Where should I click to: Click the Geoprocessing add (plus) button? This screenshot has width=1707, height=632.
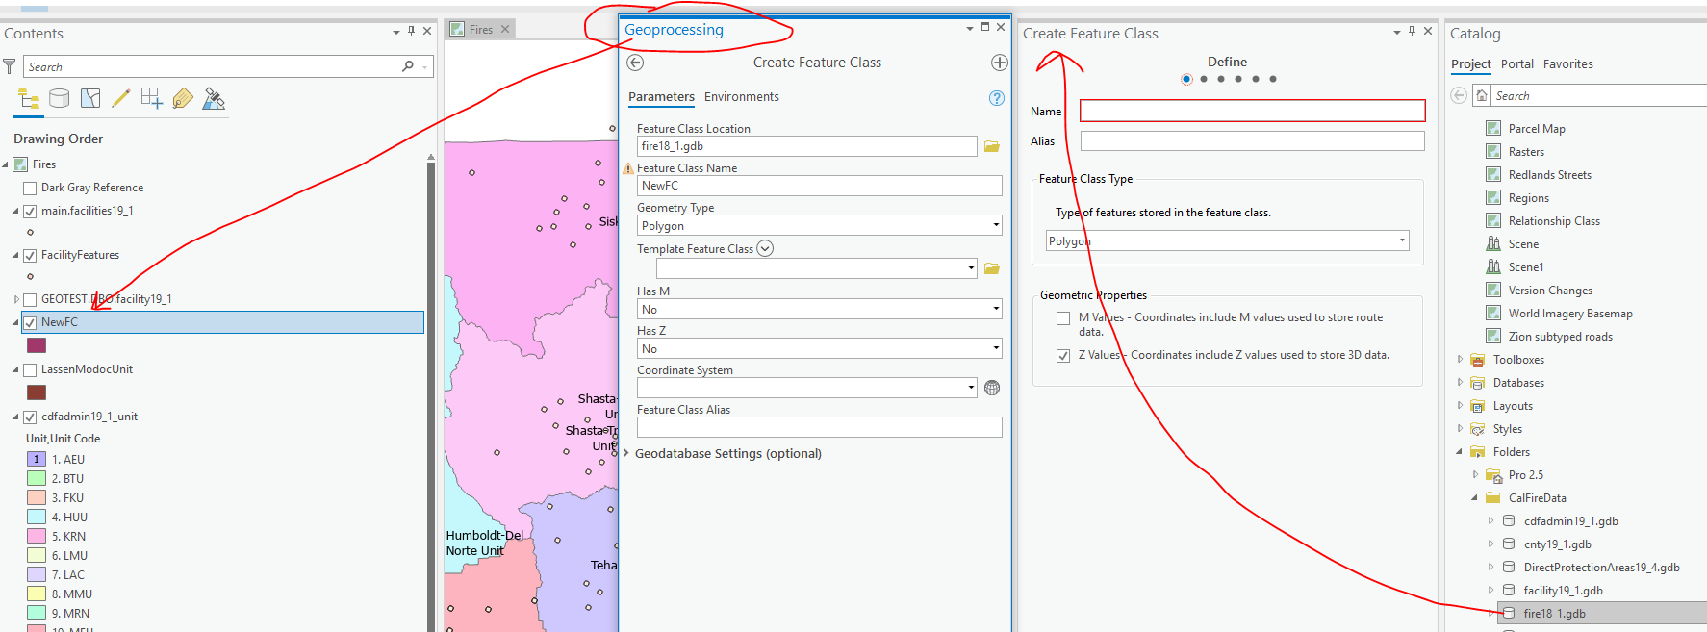coord(1000,63)
